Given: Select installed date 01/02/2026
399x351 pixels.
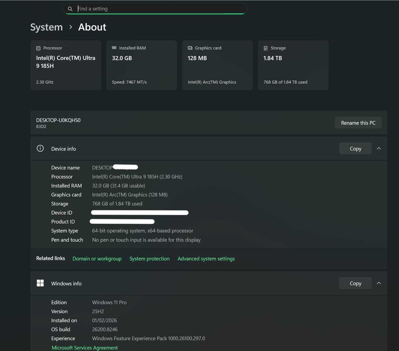Looking at the screenshot, I should (x=104, y=320).
